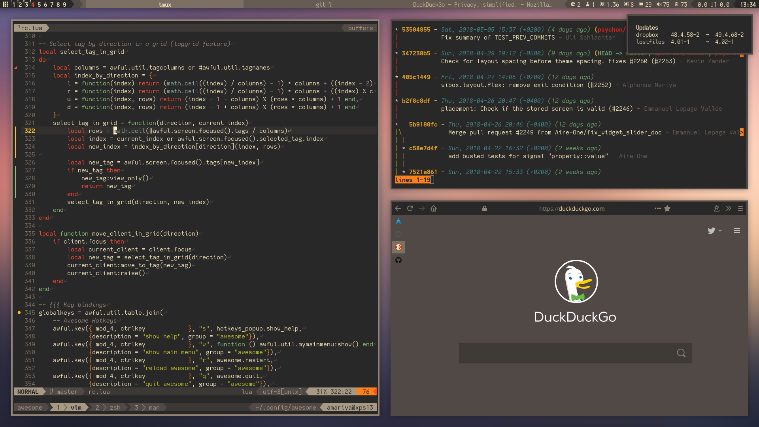
Task: Click the lostfiles entry in Updates popup
Action: coord(689,42)
